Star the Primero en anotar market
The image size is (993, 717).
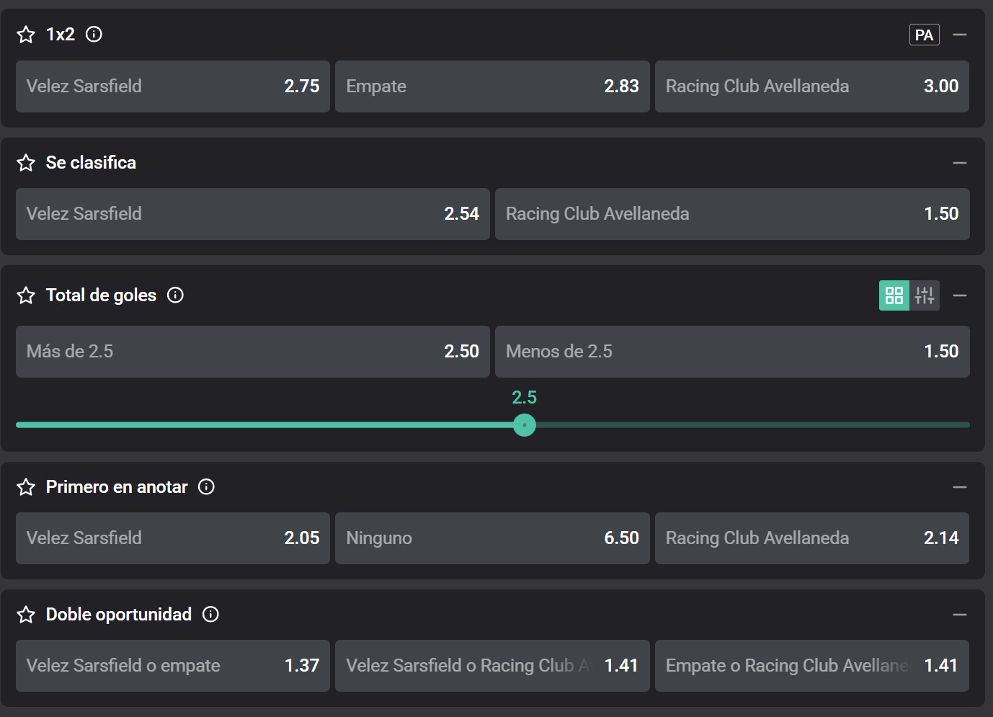click(x=26, y=487)
